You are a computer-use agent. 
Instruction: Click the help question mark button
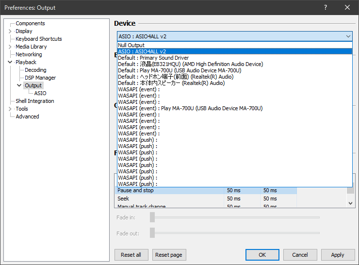click(326, 7)
